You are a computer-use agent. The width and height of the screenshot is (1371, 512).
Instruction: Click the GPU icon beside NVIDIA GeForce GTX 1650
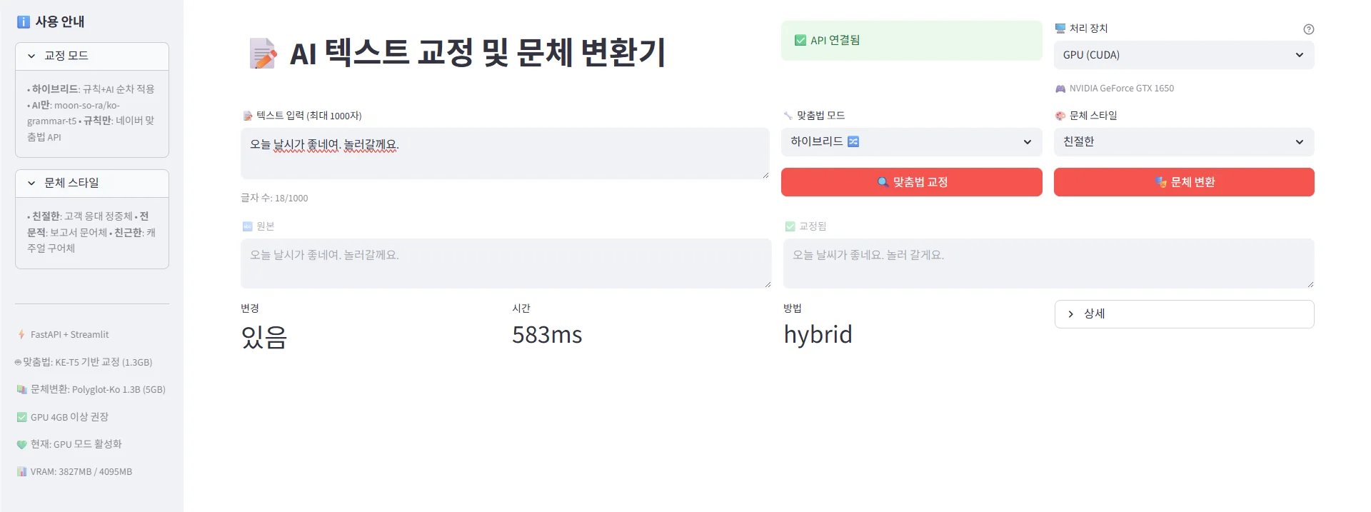[x=1060, y=88]
